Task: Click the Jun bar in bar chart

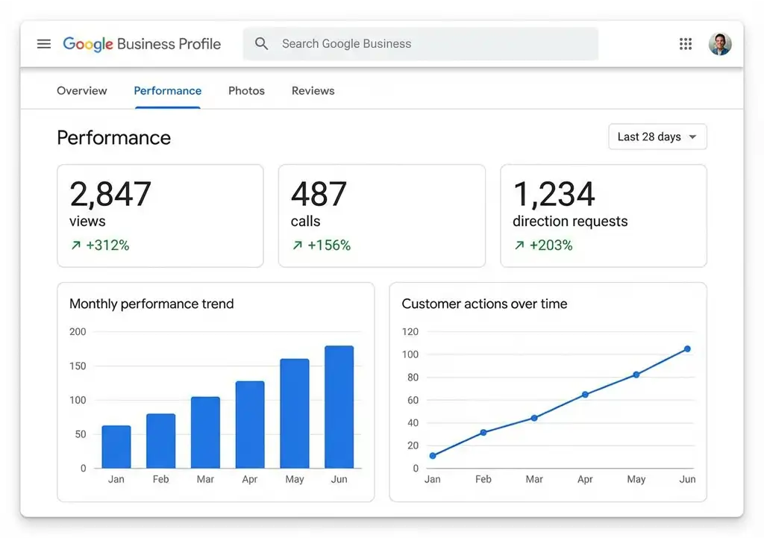Action: [x=339, y=407]
